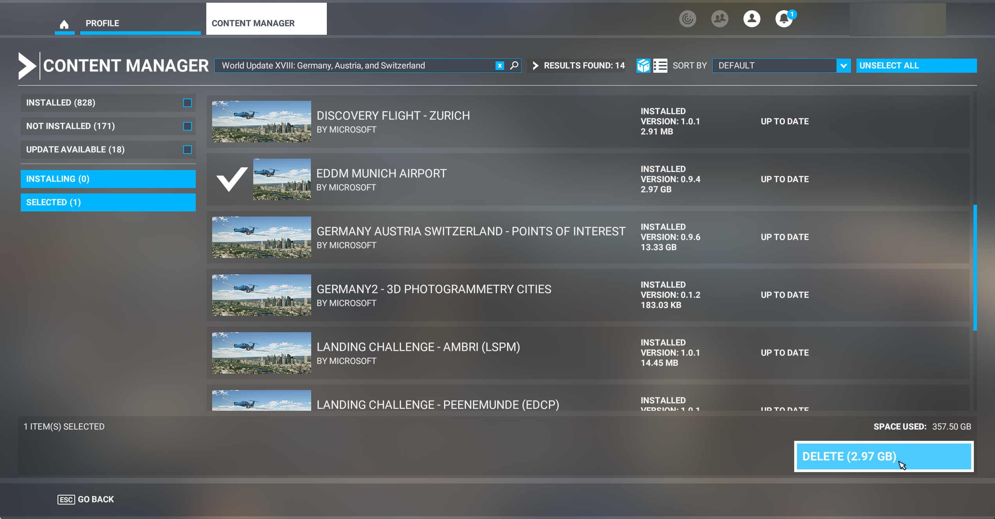This screenshot has width=995, height=519.
Task: Click the '13.33 GB' size value
Action: (658, 247)
